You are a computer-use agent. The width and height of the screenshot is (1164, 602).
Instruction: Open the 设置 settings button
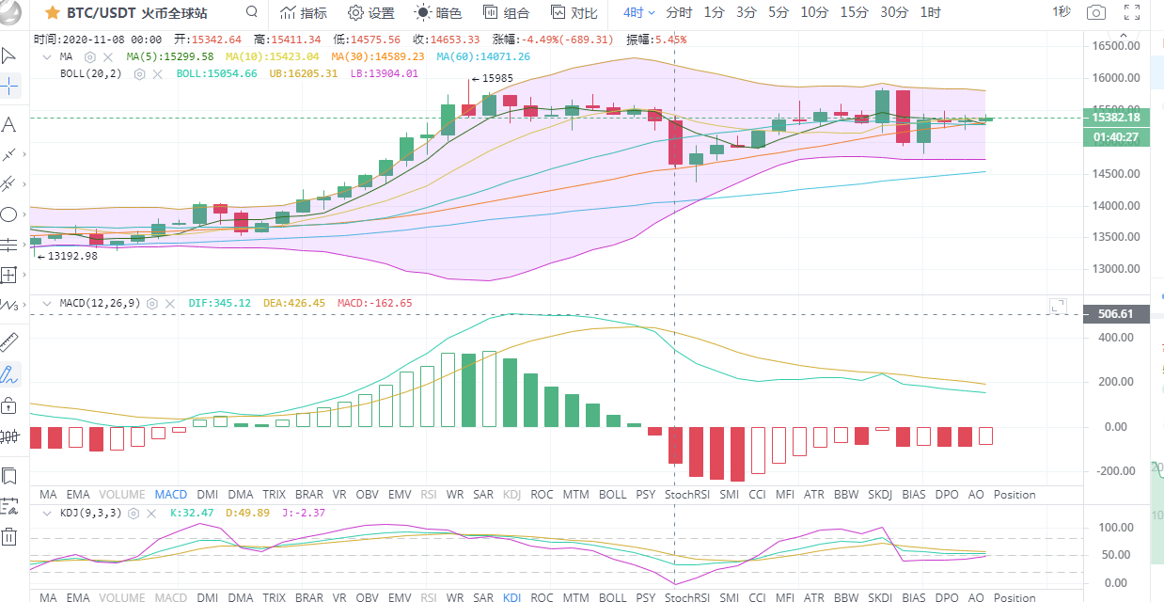(x=371, y=12)
